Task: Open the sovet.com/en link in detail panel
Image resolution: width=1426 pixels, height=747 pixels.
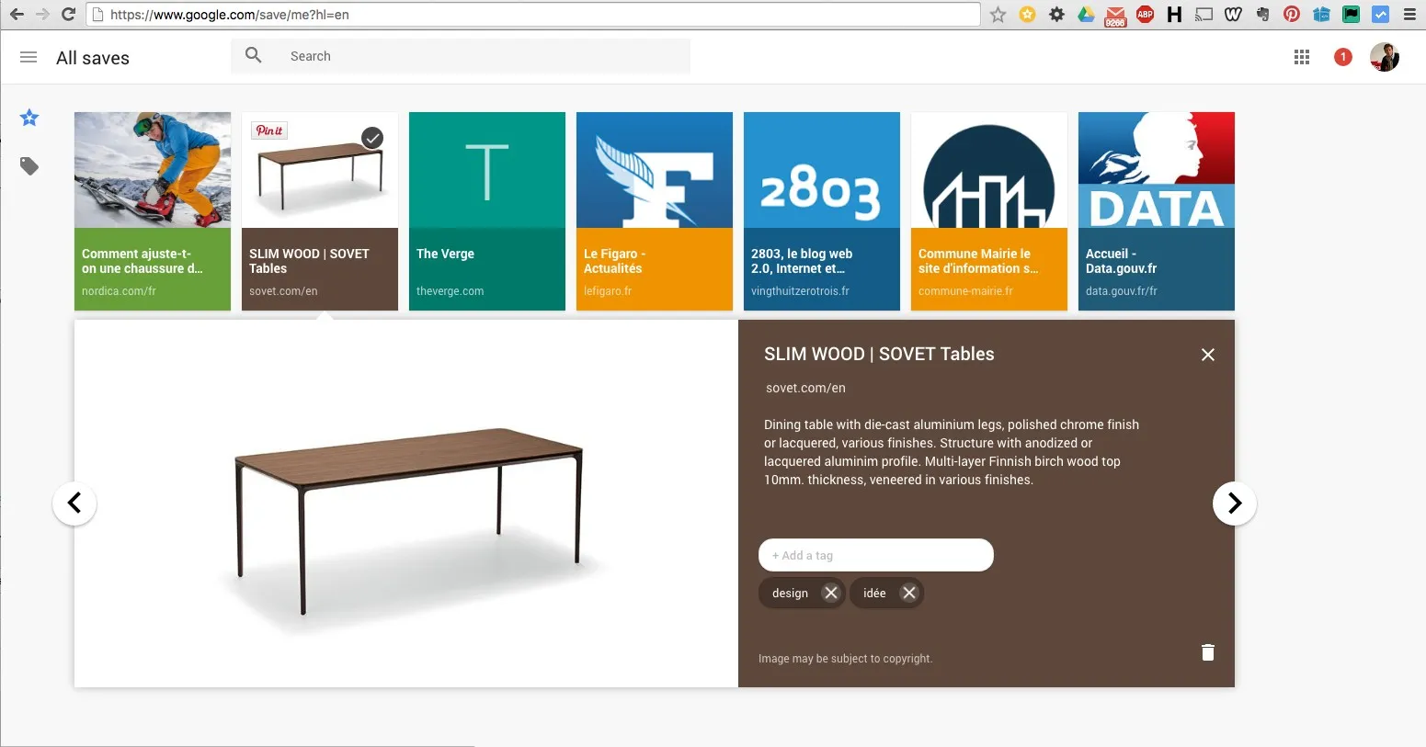Action: [805, 388]
